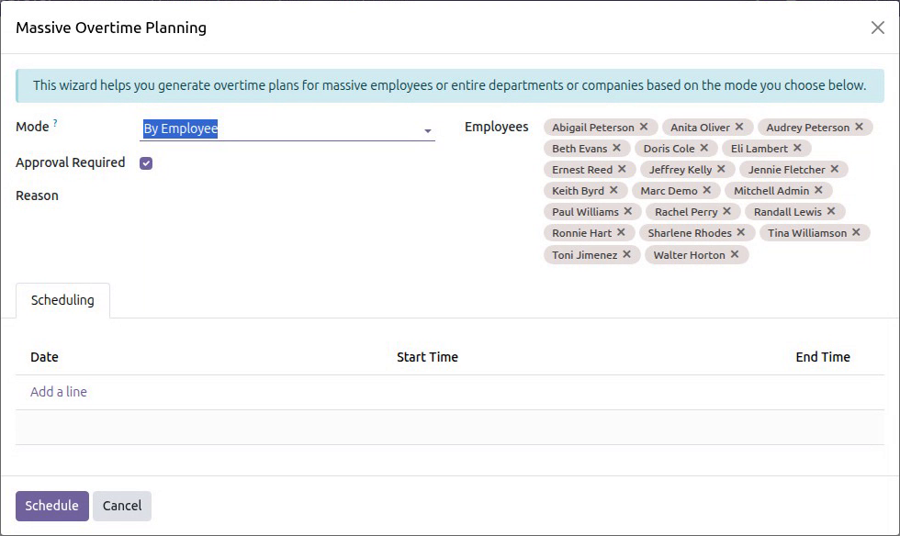Remove Jeffrey Kelly tag with its X
900x536 pixels.
[x=722, y=169]
